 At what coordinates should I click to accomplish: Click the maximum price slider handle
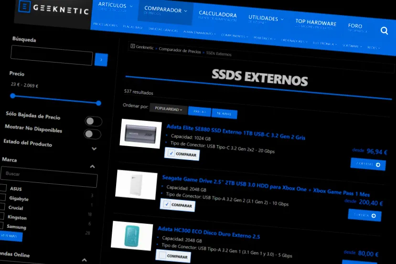99,103
